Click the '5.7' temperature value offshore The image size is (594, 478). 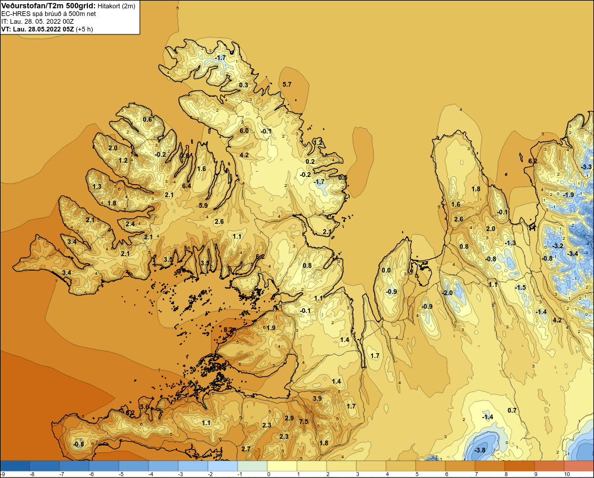[287, 84]
